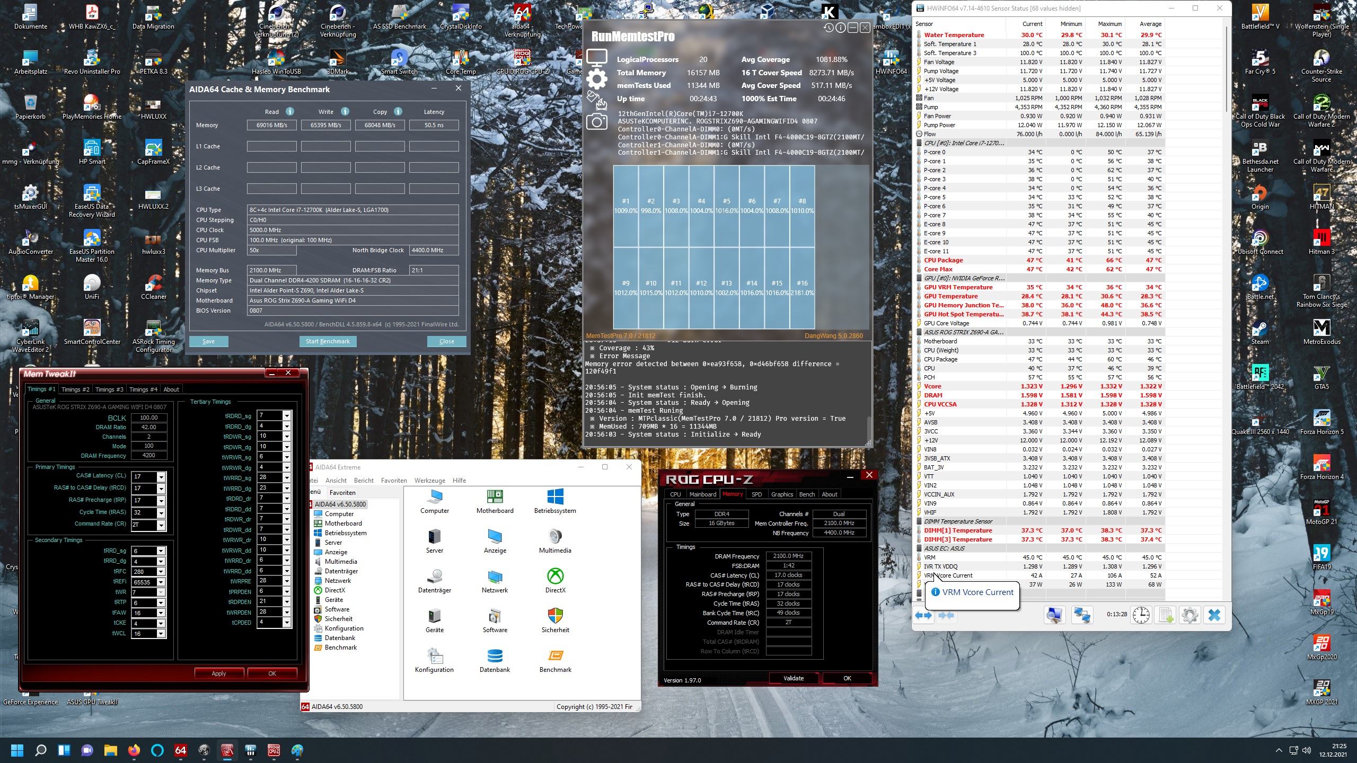This screenshot has width=1357, height=763.
Task: Open the large Motherboard icon in AIDA64 Extreme
Action: pos(495,501)
